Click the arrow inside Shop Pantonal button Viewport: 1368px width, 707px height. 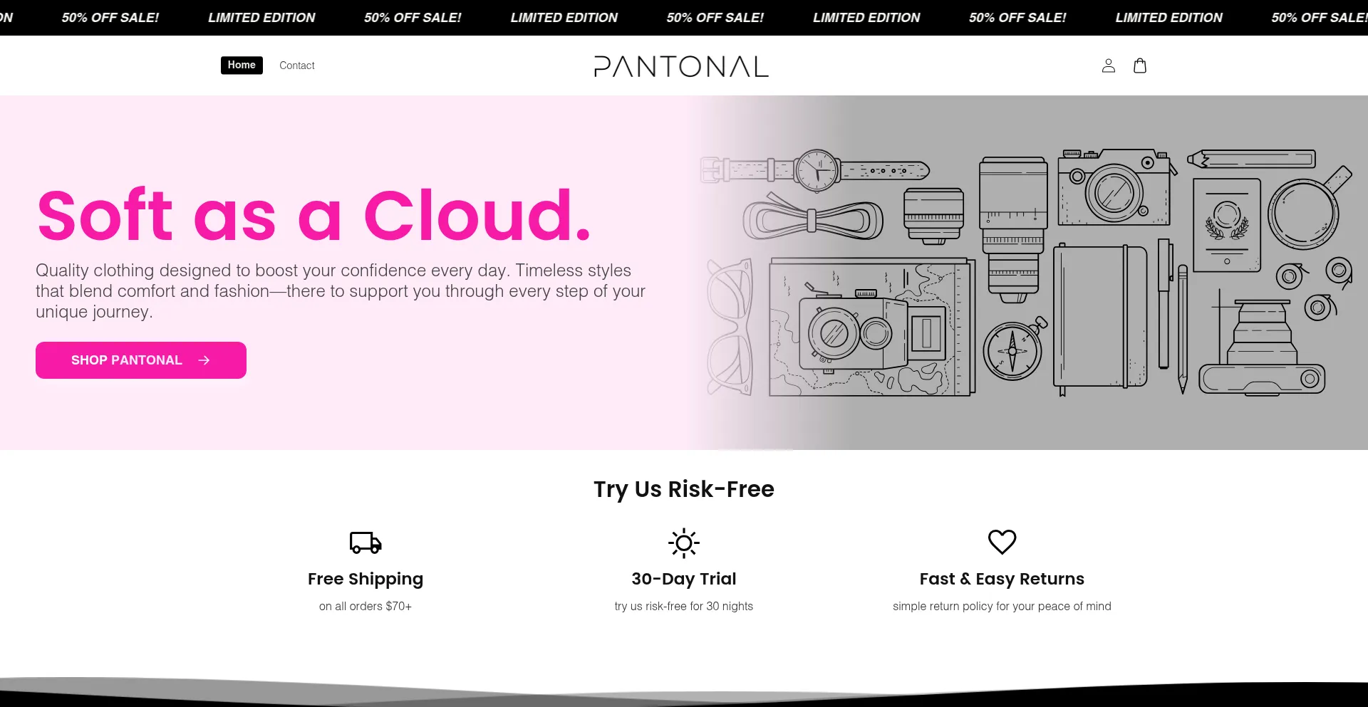[x=204, y=360]
